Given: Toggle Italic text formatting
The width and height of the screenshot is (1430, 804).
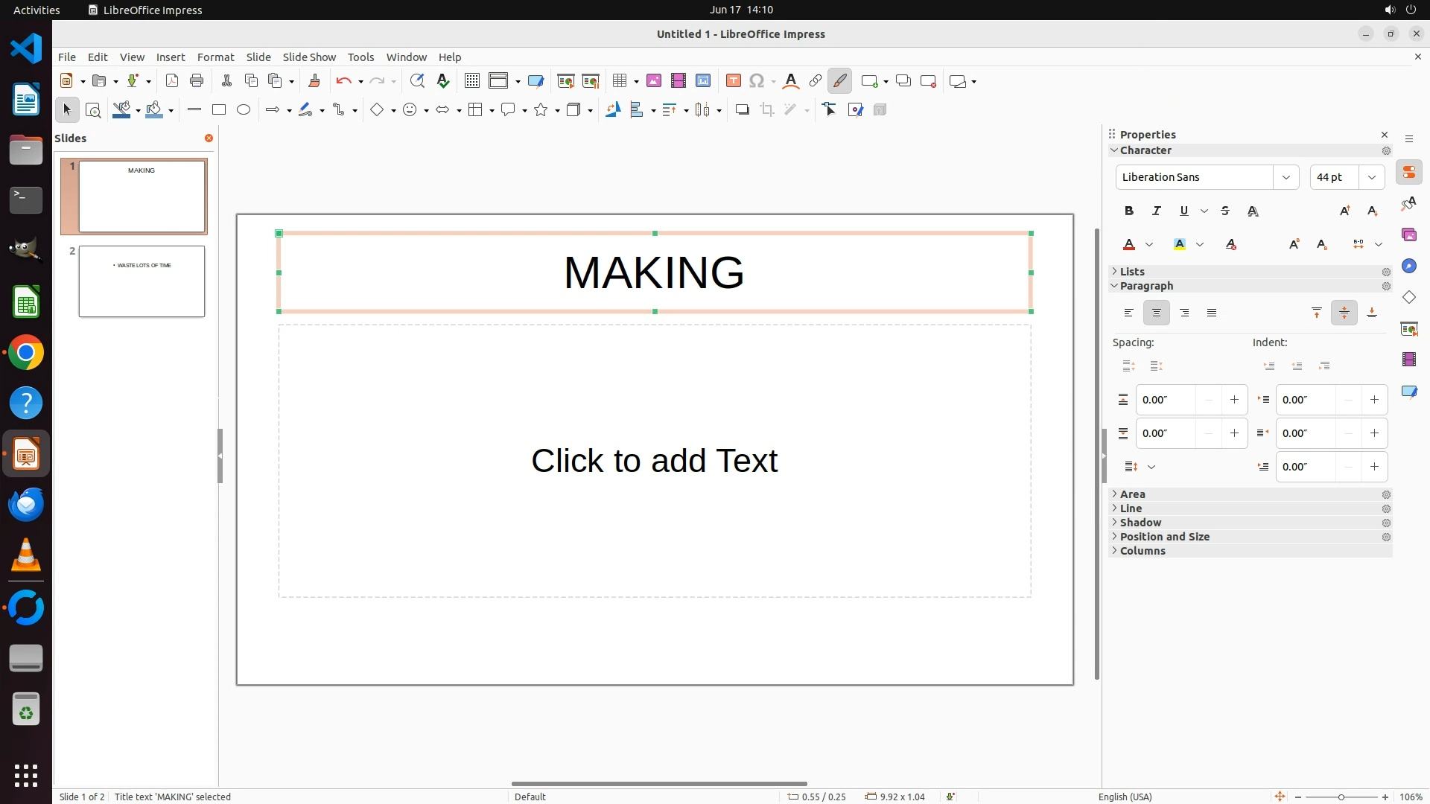Looking at the screenshot, I should pos(1157,211).
